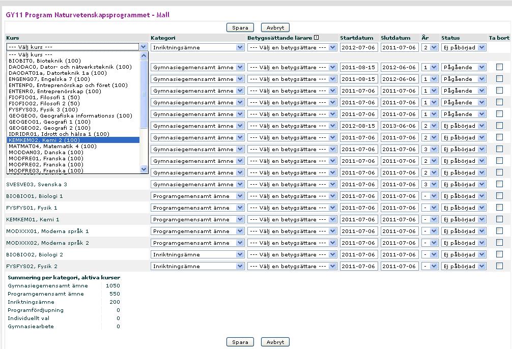Click the course name FYSFYS02, Fysik 2
The image size is (512, 349).
coord(32,267)
